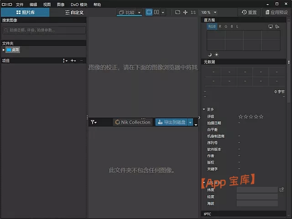This screenshot has height=219, width=292.
Task: Click the 直方图 panel header
Action: (x=243, y=20)
